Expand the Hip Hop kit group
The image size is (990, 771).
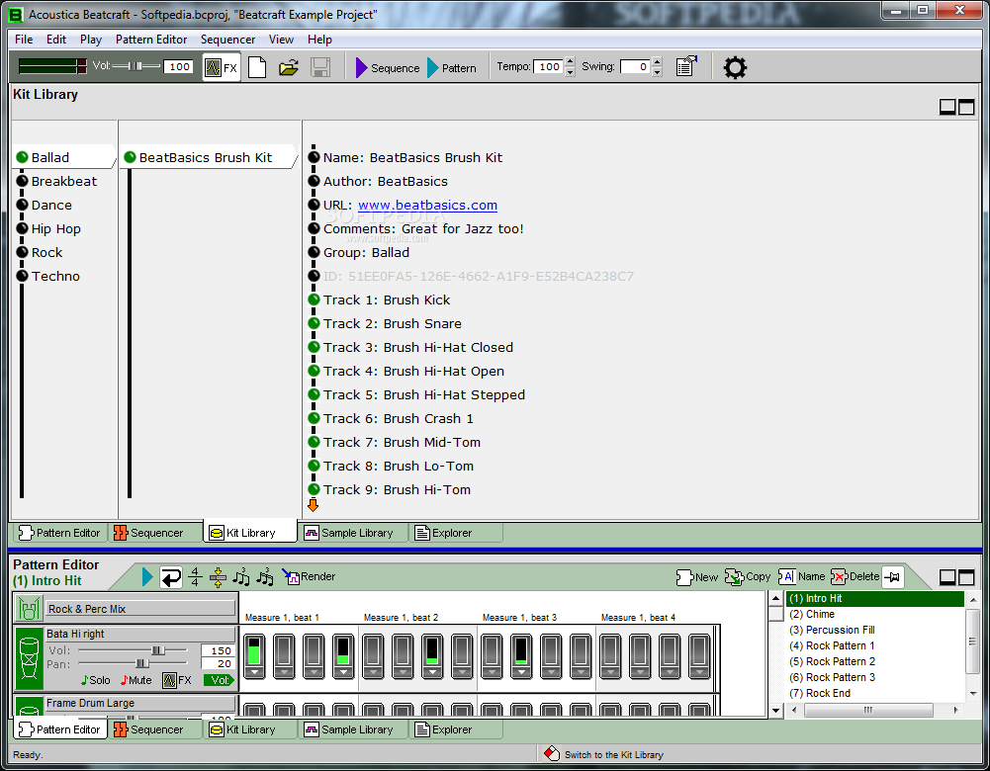click(48, 229)
